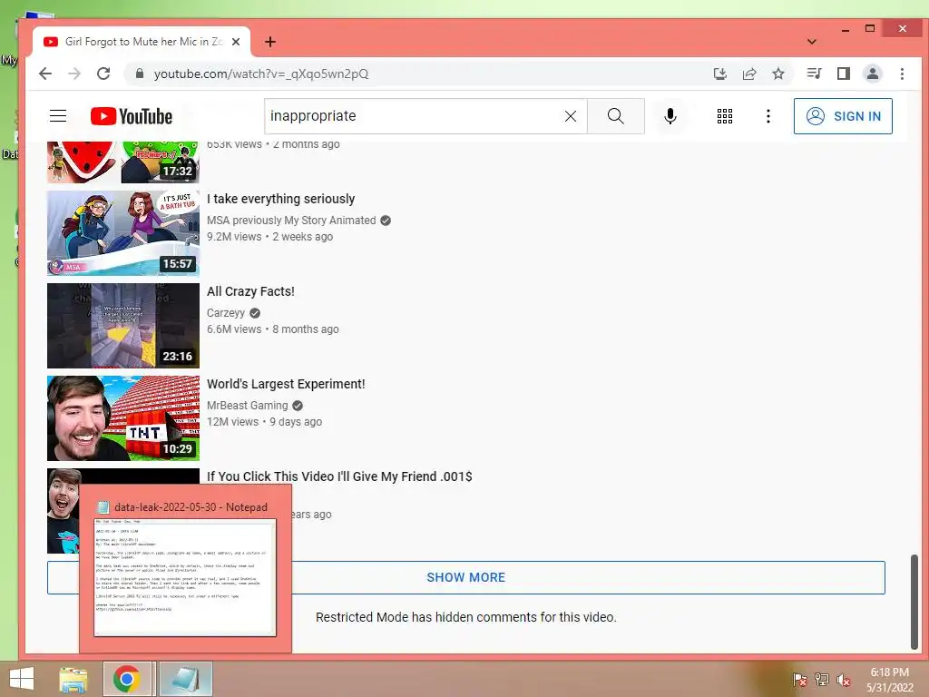Screen dimensions: 929x697
Task: Click the Notepad taskbar icon
Action: coord(185,679)
